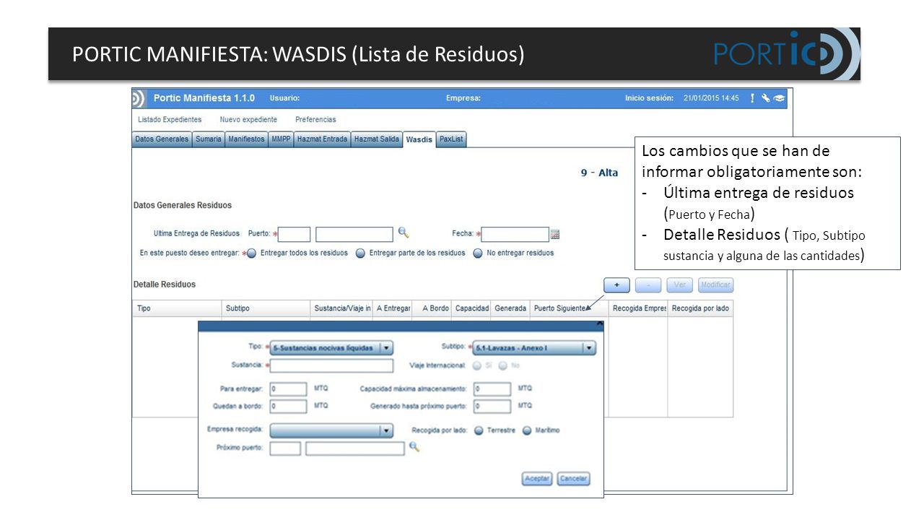Choose Sí for Viaje Internacional
924x520 pixels.
[477, 365]
